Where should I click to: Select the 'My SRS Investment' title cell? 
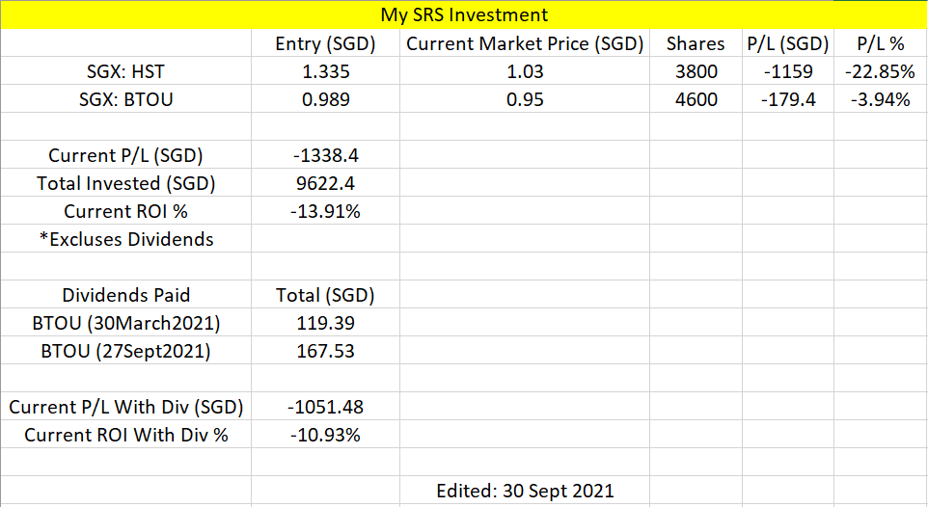click(464, 14)
